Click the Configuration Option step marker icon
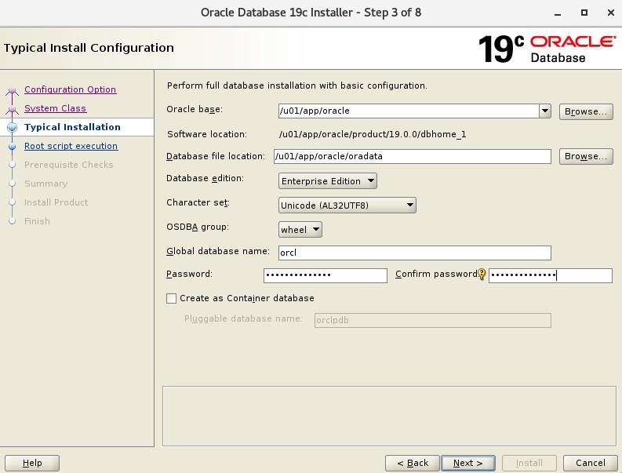 click(x=13, y=91)
